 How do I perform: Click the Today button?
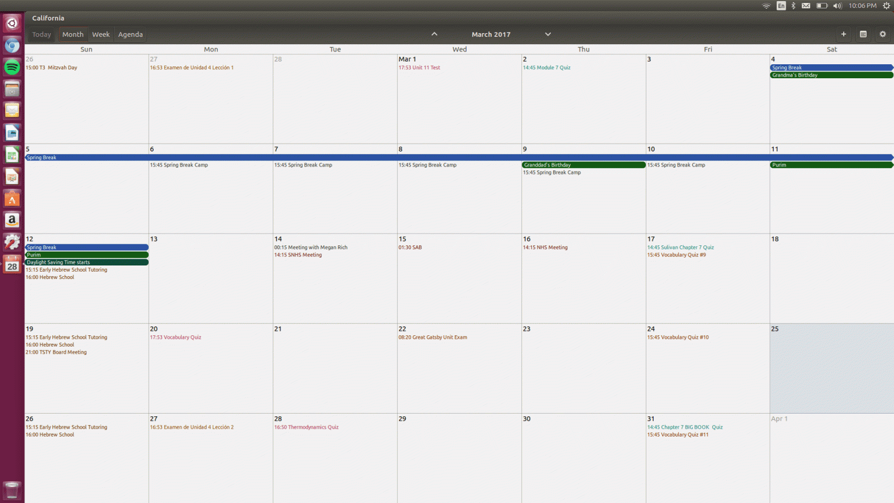[x=41, y=34]
